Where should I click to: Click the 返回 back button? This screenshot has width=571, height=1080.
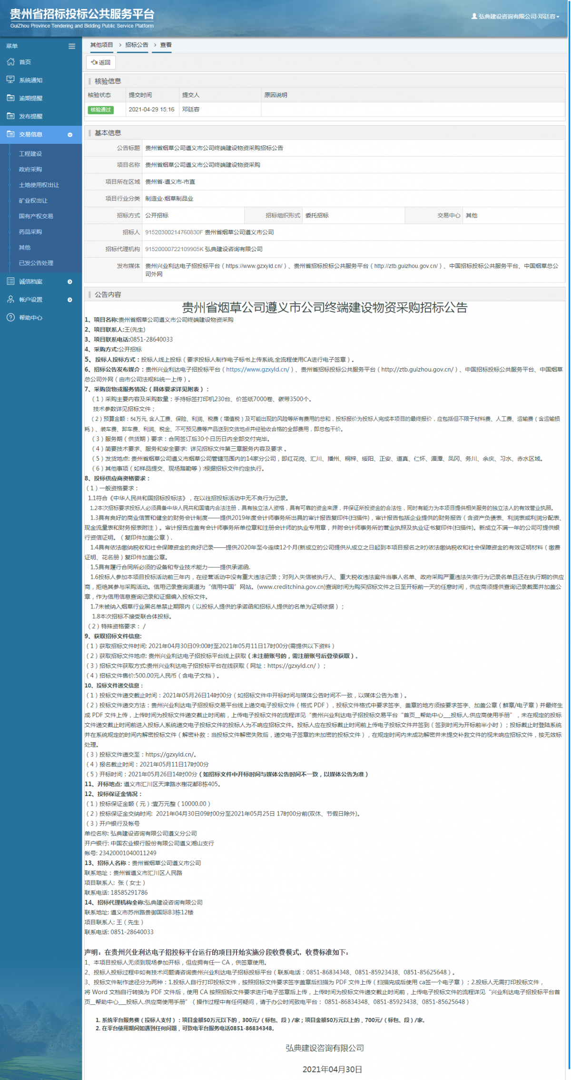pos(101,62)
